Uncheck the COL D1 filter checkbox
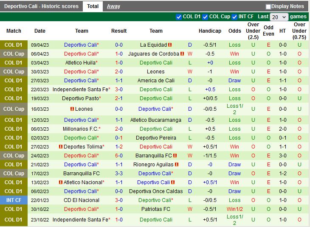Image resolution: width=310 pixels, height=227 pixels. pyautogui.click(x=179, y=17)
